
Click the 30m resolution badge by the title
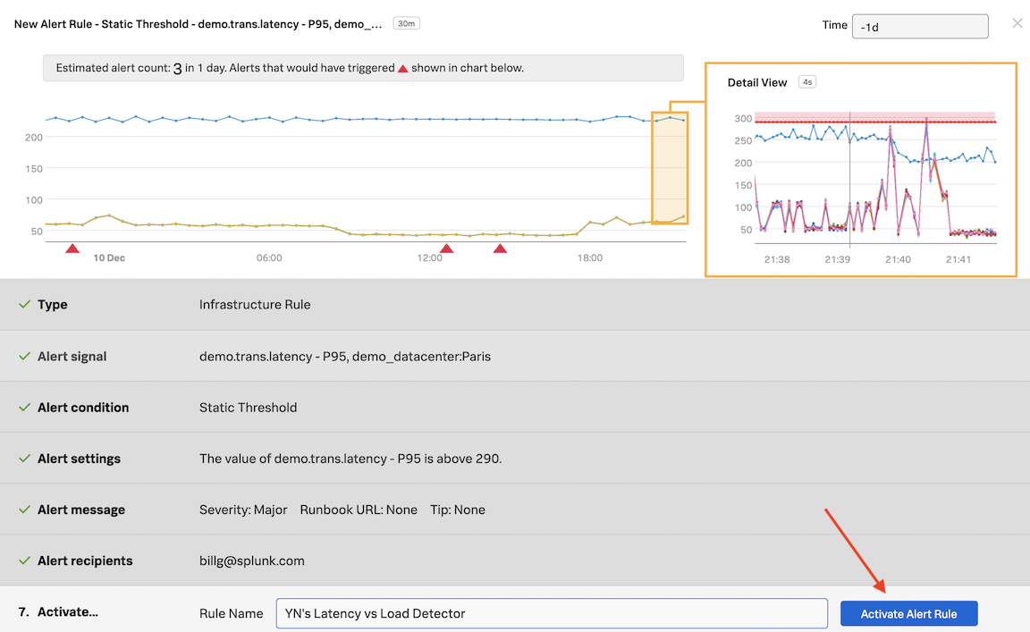click(x=406, y=24)
